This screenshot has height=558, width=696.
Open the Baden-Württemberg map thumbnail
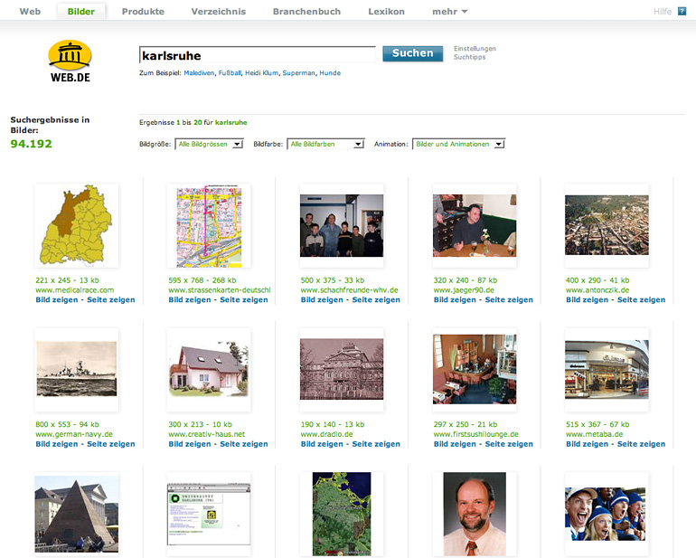pyautogui.click(x=76, y=225)
